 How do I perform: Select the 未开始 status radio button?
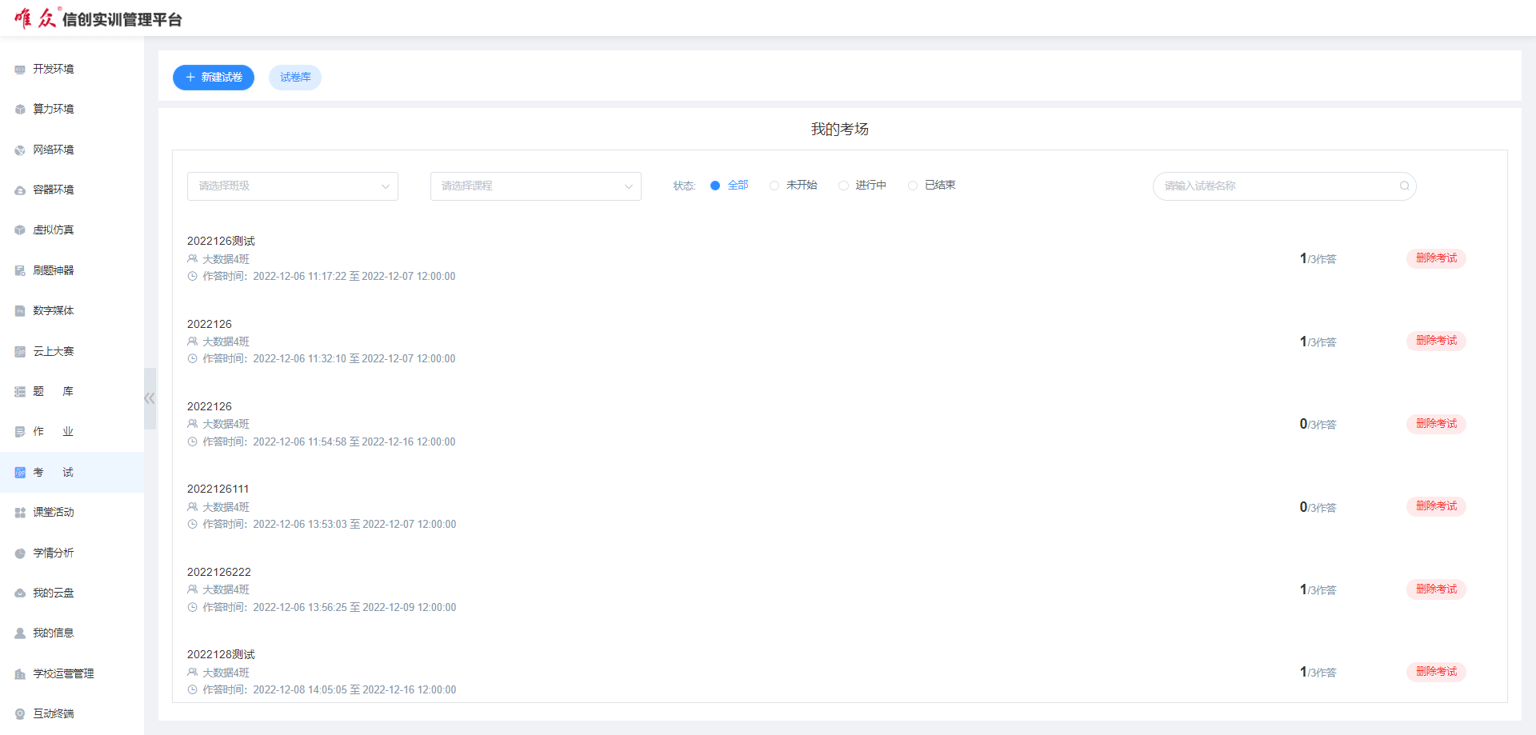[774, 186]
